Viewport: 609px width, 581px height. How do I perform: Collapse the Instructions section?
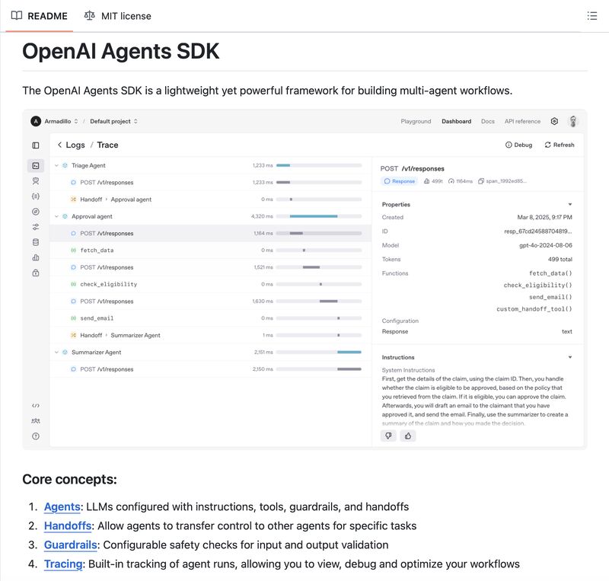coord(569,357)
